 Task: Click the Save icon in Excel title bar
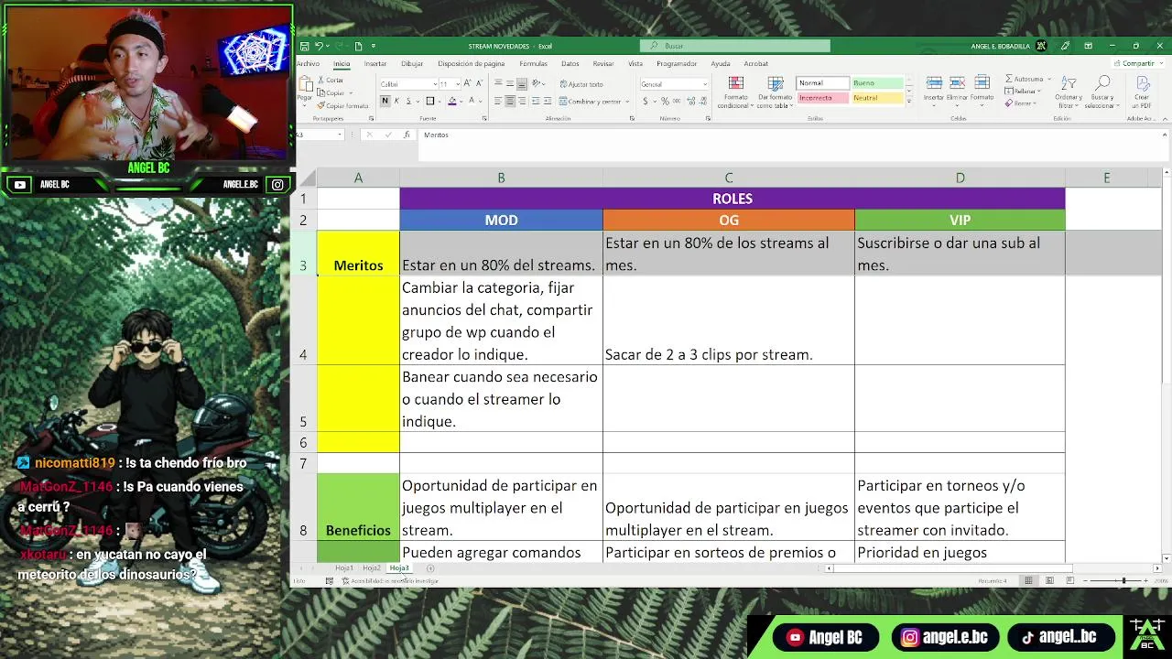[305, 46]
